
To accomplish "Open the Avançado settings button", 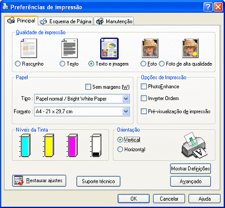I will pos(191,182).
